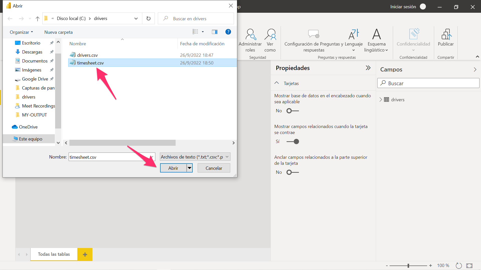
Task: Click the Confidencialidad ribbon button
Action: [413, 40]
